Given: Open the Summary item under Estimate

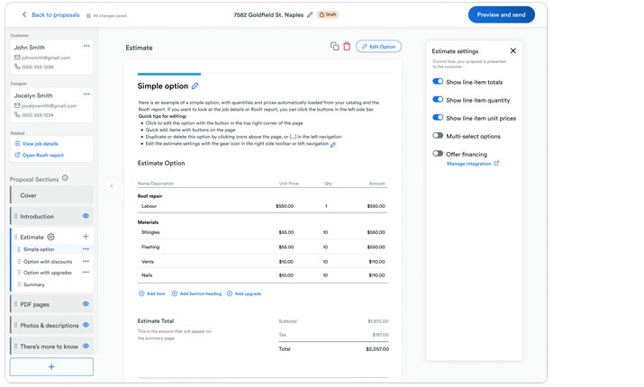Looking at the screenshot, I should click(x=33, y=284).
